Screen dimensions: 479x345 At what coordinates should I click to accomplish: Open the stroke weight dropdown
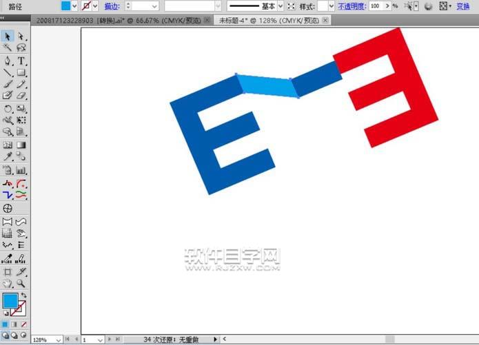coord(154,6)
